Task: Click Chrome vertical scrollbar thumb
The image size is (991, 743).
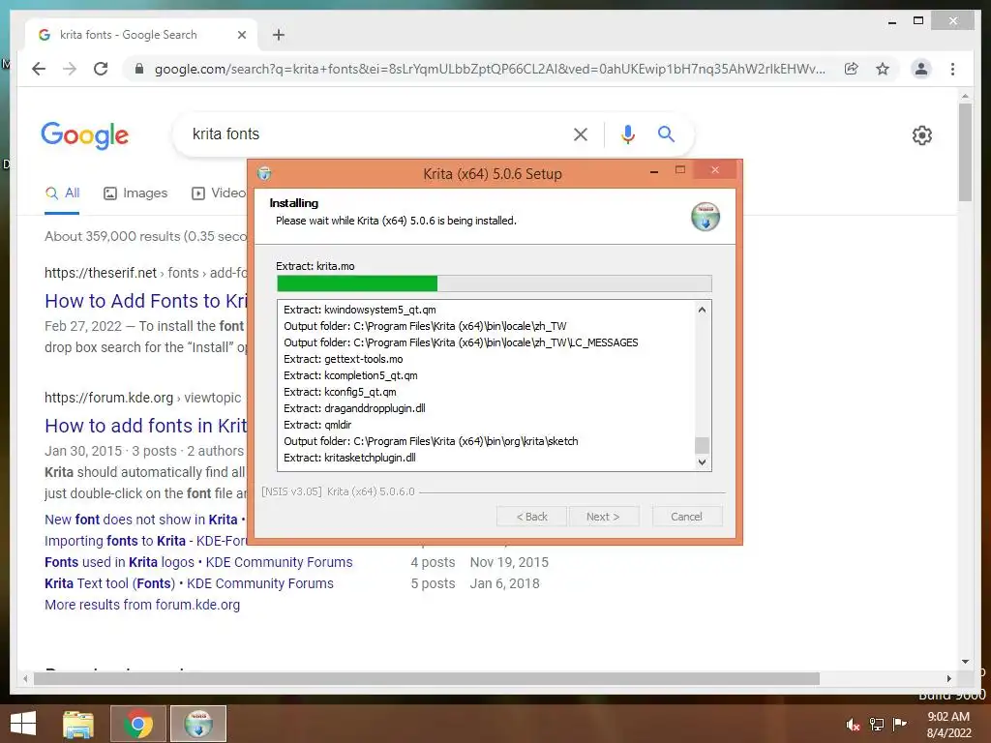Action: tap(965, 152)
